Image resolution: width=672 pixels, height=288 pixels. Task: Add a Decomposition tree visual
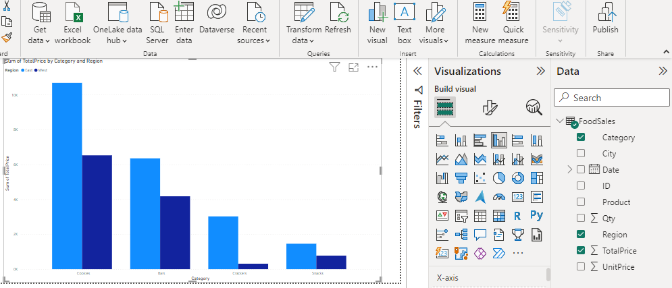(x=461, y=234)
